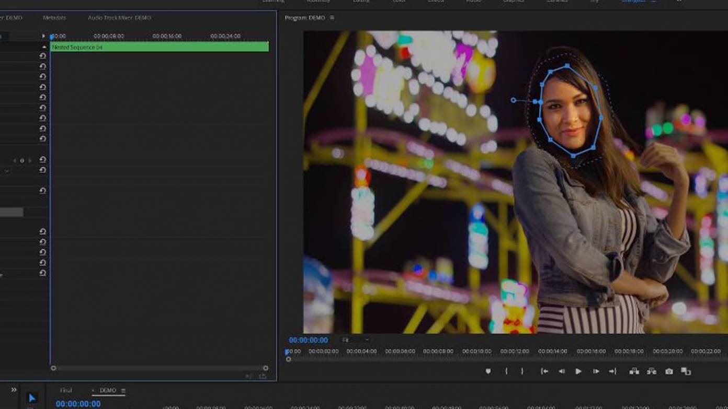Click the Mark In brace icon

click(506, 371)
